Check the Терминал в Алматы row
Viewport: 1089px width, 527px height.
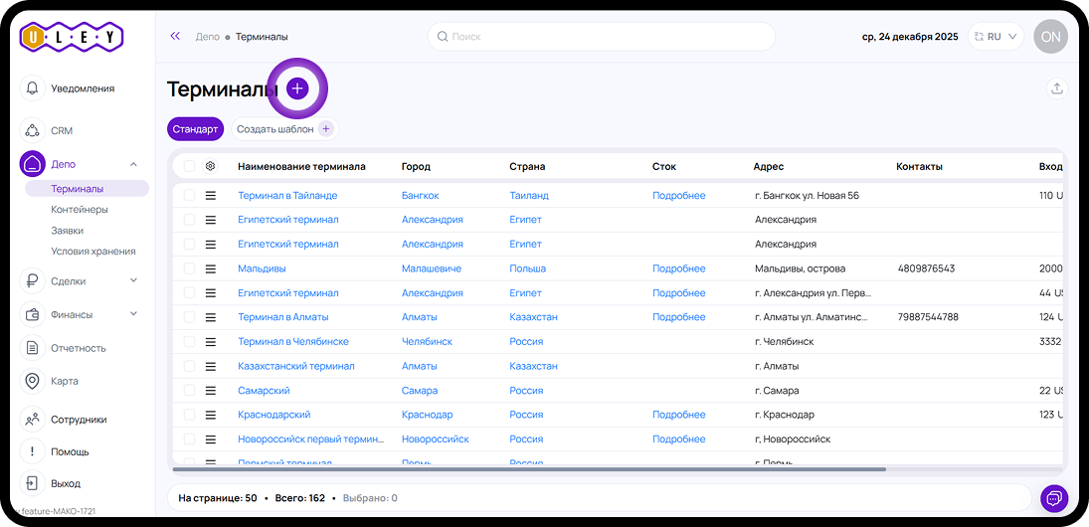(190, 317)
